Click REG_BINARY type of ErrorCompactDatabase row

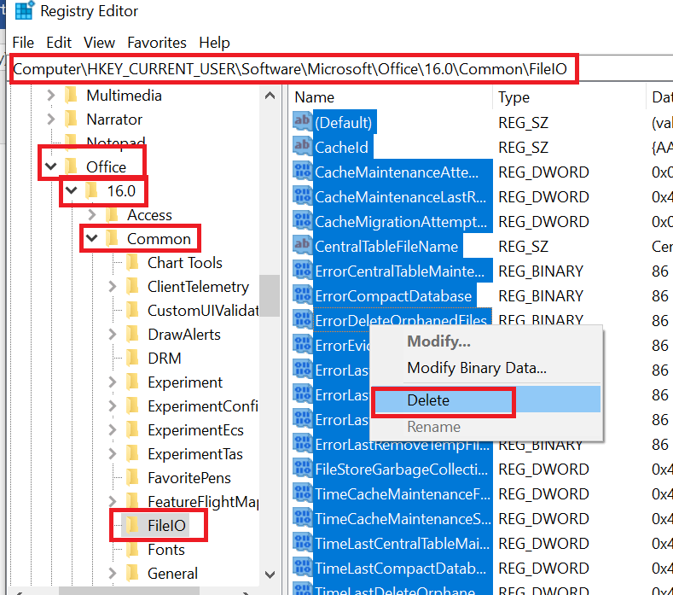click(x=541, y=296)
